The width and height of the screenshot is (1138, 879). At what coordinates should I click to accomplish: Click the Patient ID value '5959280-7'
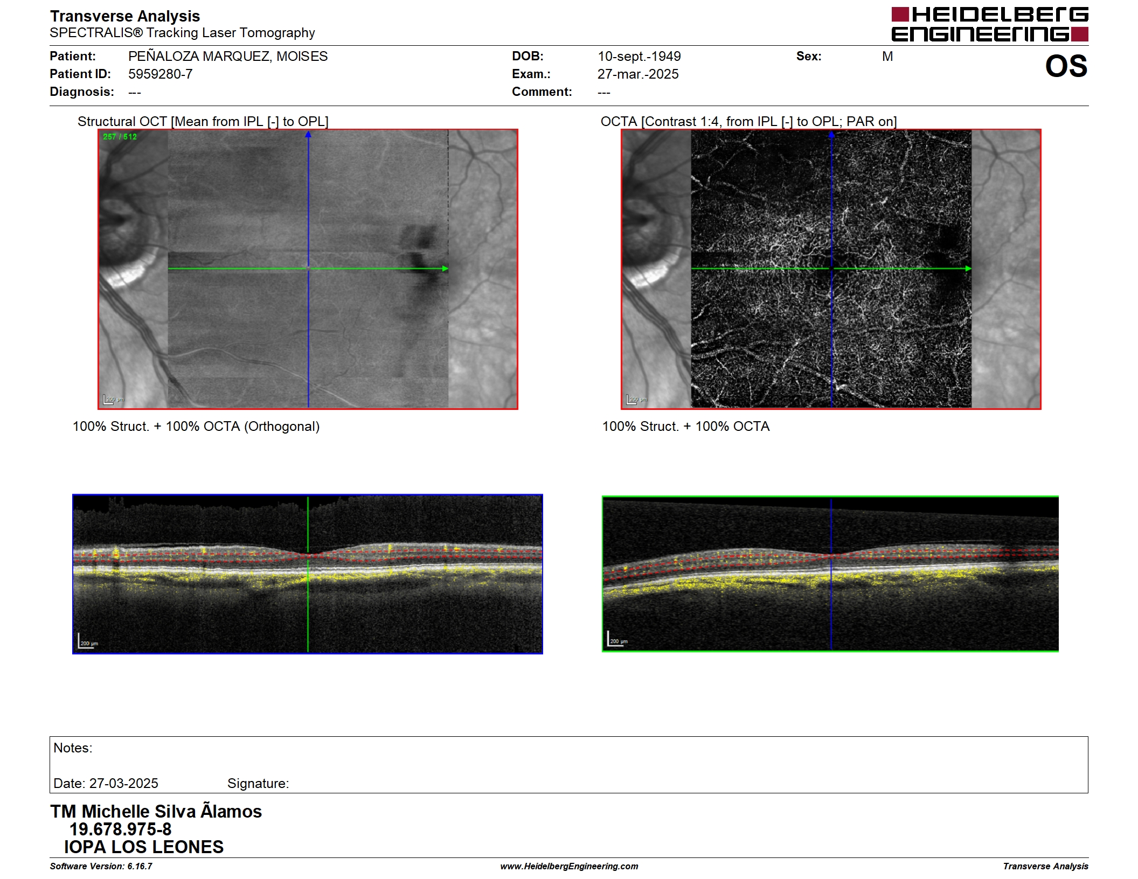160,74
